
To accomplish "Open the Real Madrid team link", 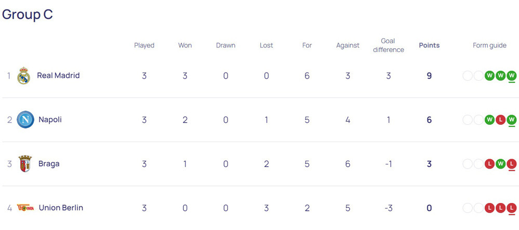I will 58,75.
